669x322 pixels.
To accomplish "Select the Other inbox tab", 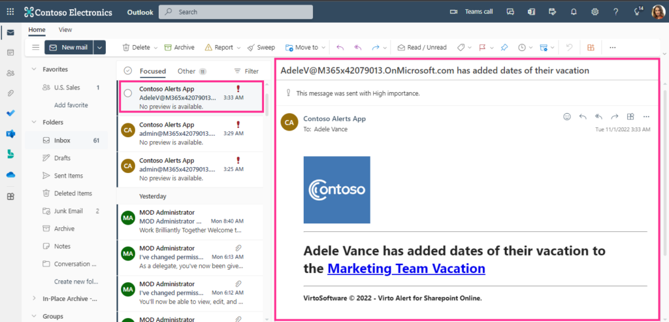I will pos(191,71).
